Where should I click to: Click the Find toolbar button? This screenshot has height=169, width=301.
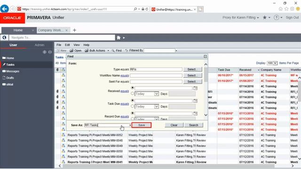(117, 51)
